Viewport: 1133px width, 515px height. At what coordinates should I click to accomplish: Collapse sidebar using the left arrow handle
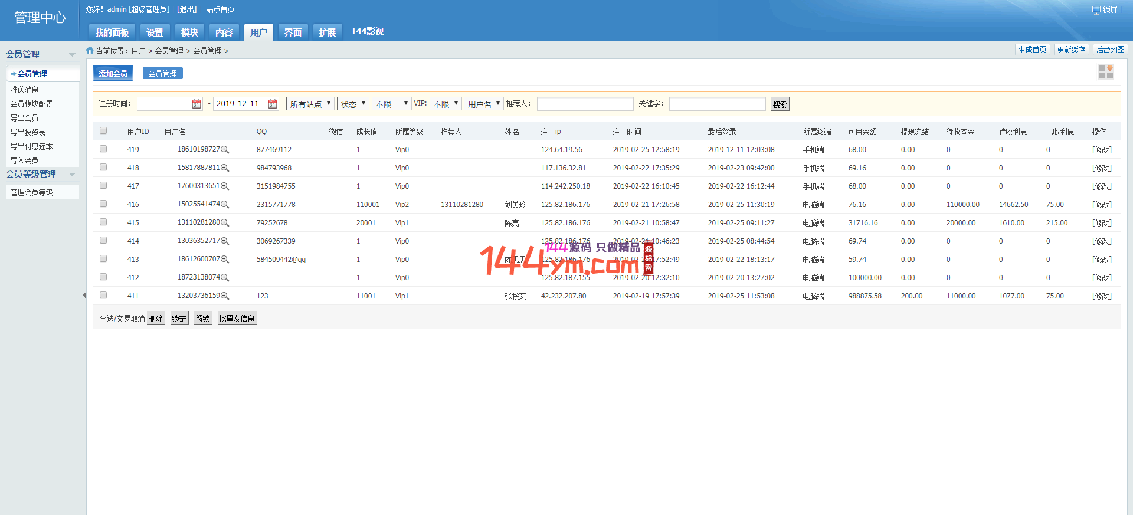84,296
